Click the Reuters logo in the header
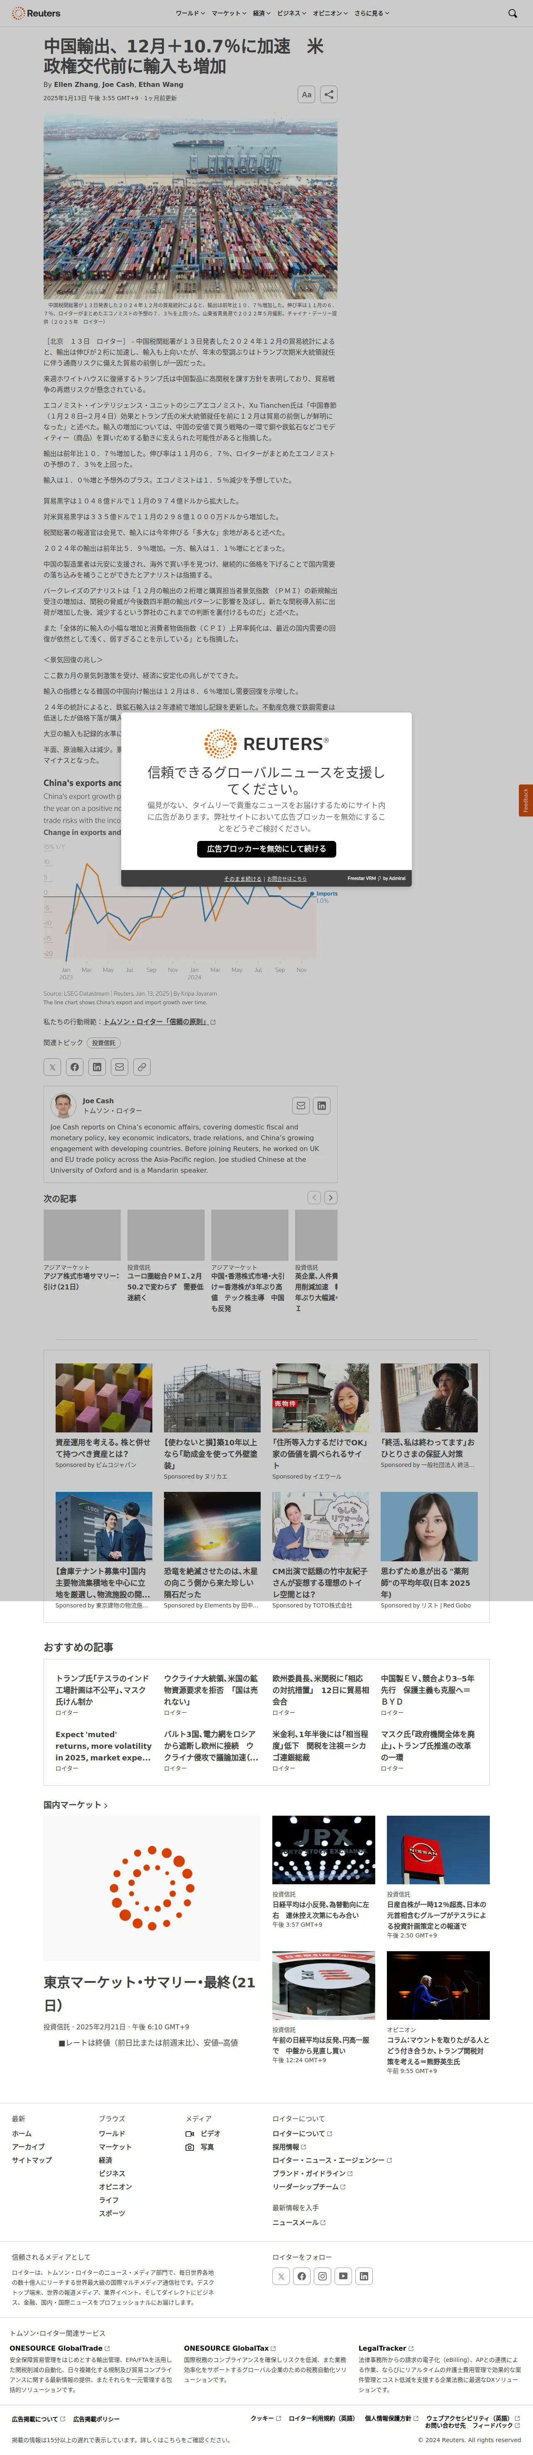533x2455 pixels. (36, 13)
